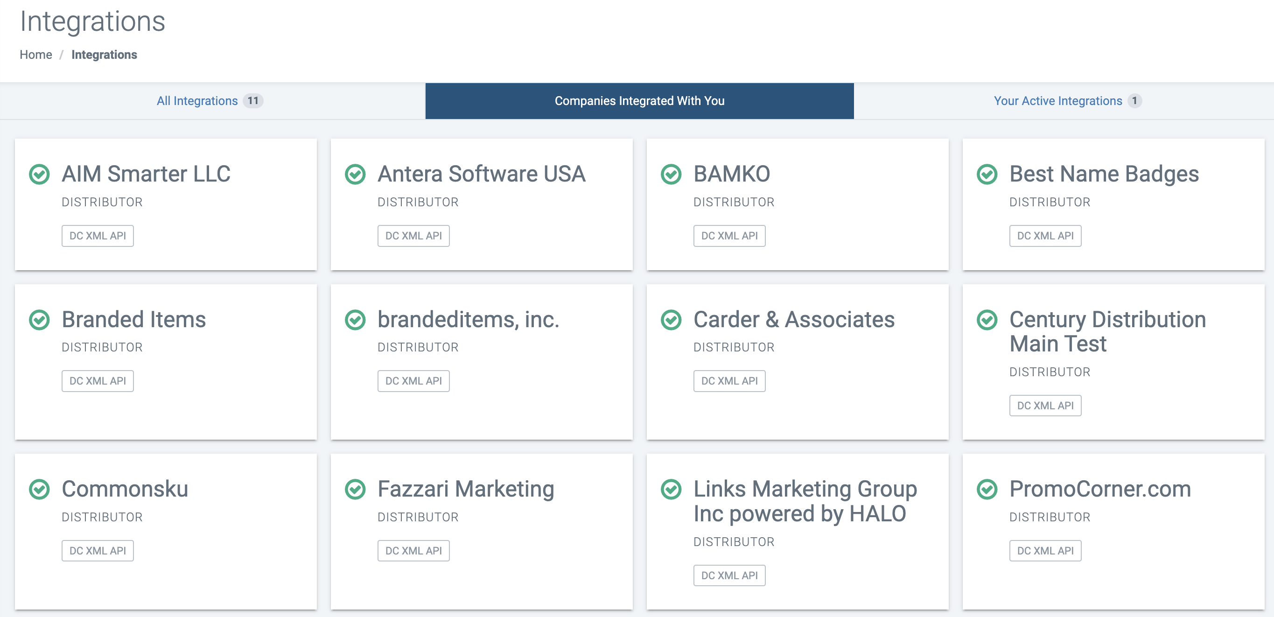
Task: Click DC XML API tag on Fazzari Marketing
Action: point(413,551)
